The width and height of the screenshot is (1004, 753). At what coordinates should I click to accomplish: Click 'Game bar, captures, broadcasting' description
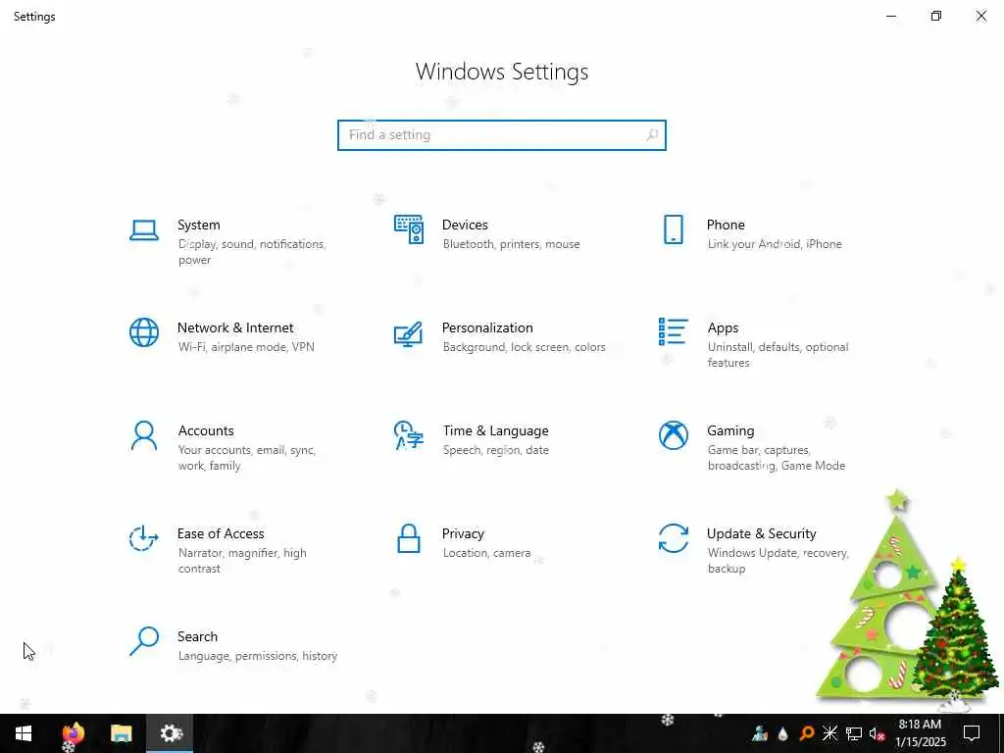click(777, 458)
